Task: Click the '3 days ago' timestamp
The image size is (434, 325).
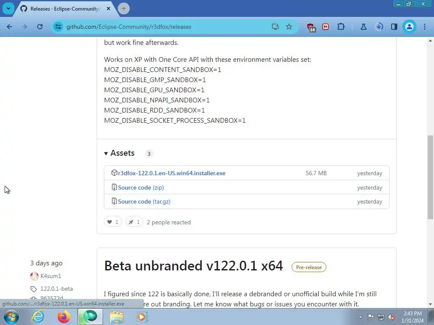Action: [46, 263]
